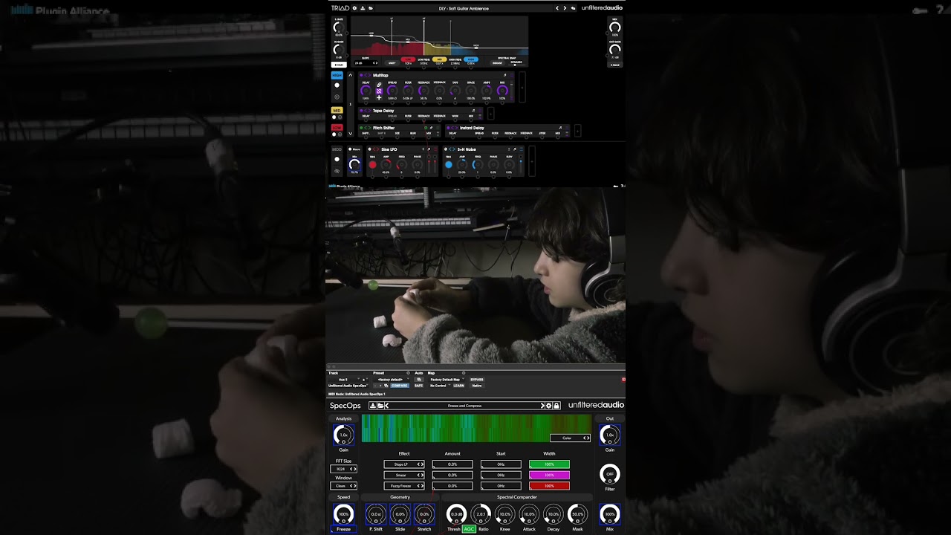Select the MID band tab
Image resolution: width=951 pixels, height=535 pixels.
click(x=337, y=111)
